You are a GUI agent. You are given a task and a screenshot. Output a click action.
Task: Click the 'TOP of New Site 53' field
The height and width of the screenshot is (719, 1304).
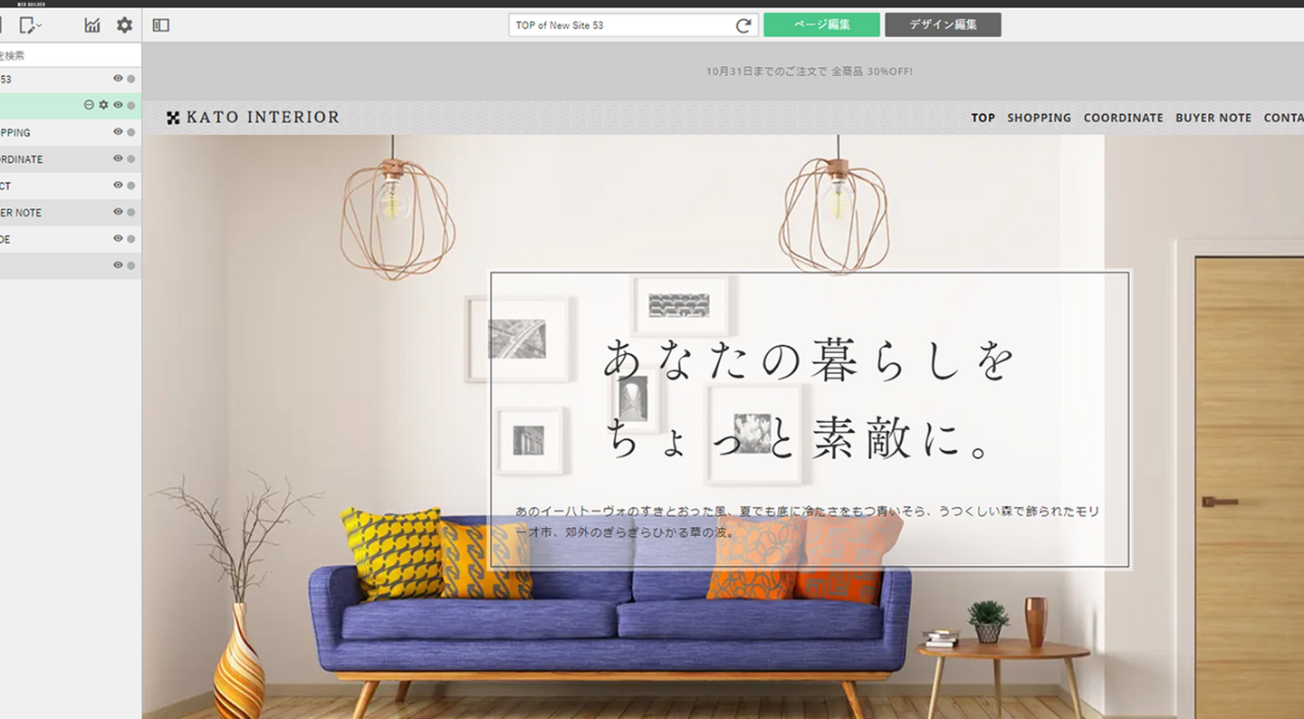tap(620, 25)
